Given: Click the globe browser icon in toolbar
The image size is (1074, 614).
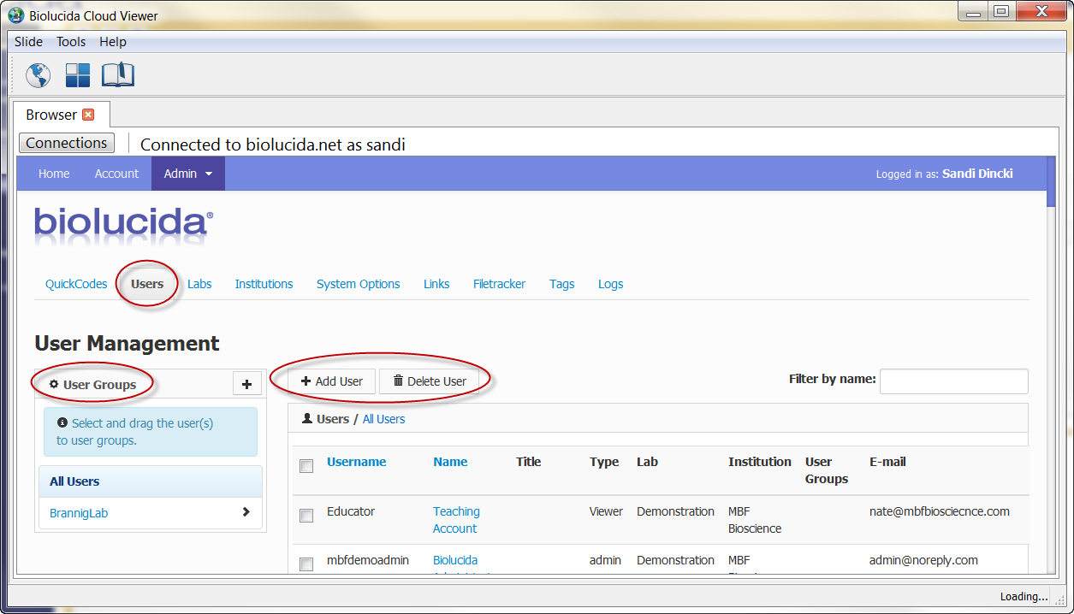Looking at the screenshot, I should click(38, 75).
